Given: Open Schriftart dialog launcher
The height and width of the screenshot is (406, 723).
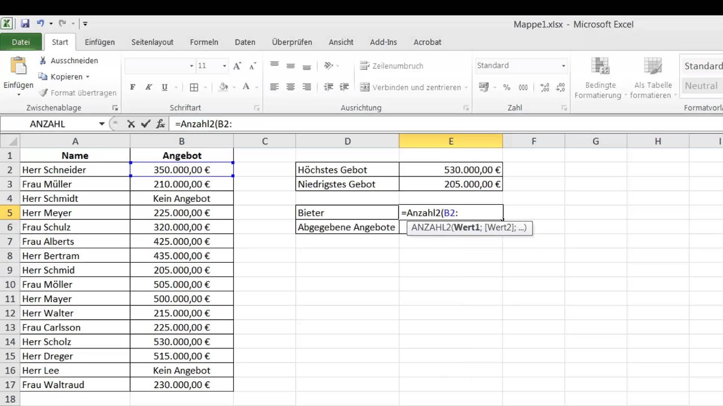Looking at the screenshot, I should pyautogui.click(x=257, y=108).
